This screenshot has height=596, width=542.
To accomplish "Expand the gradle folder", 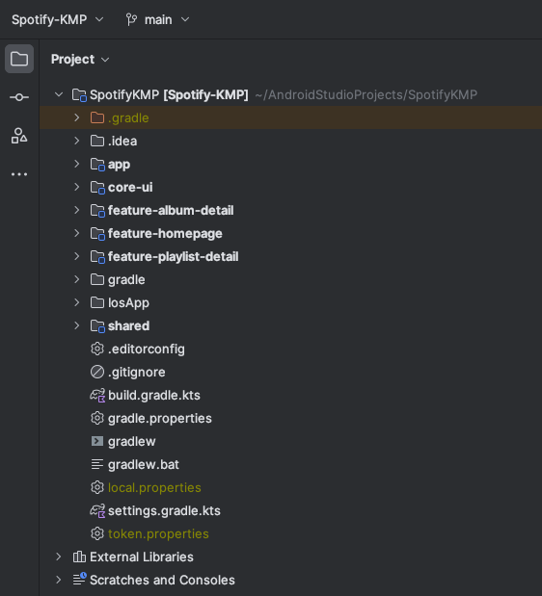I will tap(76, 280).
